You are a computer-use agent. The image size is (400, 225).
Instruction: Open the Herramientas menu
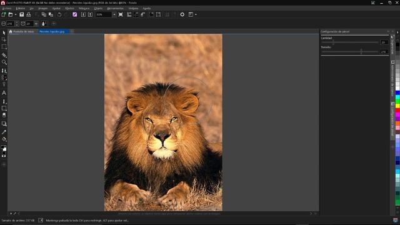point(115,8)
